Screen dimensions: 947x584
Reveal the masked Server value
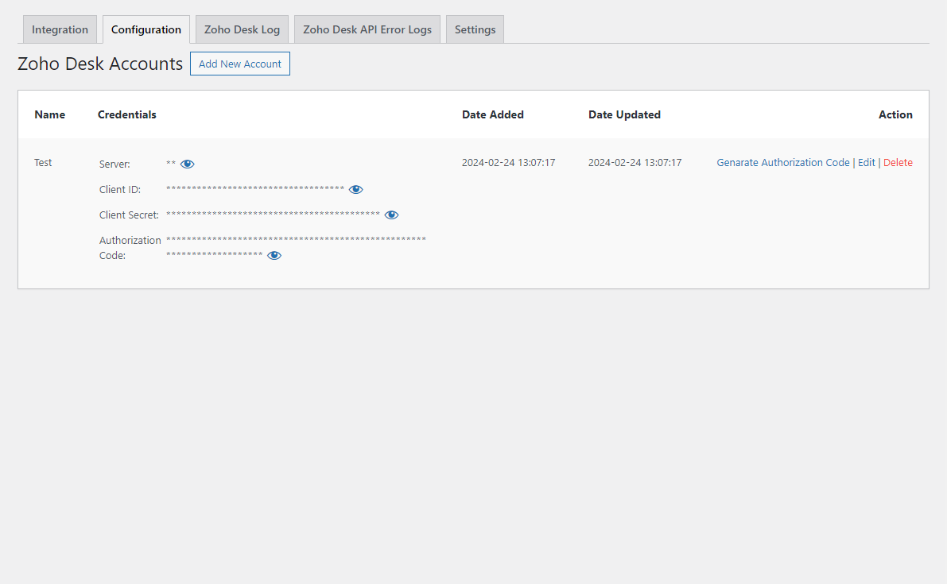(187, 164)
